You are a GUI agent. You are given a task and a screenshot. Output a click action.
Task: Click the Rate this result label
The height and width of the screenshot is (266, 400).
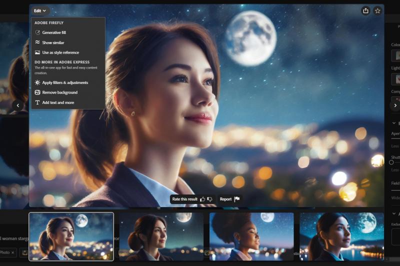tap(184, 199)
